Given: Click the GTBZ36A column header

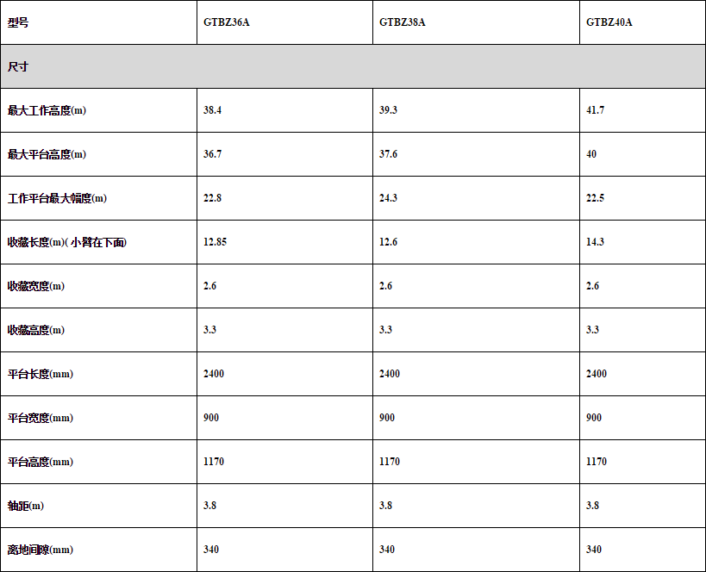Looking at the screenshot, I should (x=227, y=22).
